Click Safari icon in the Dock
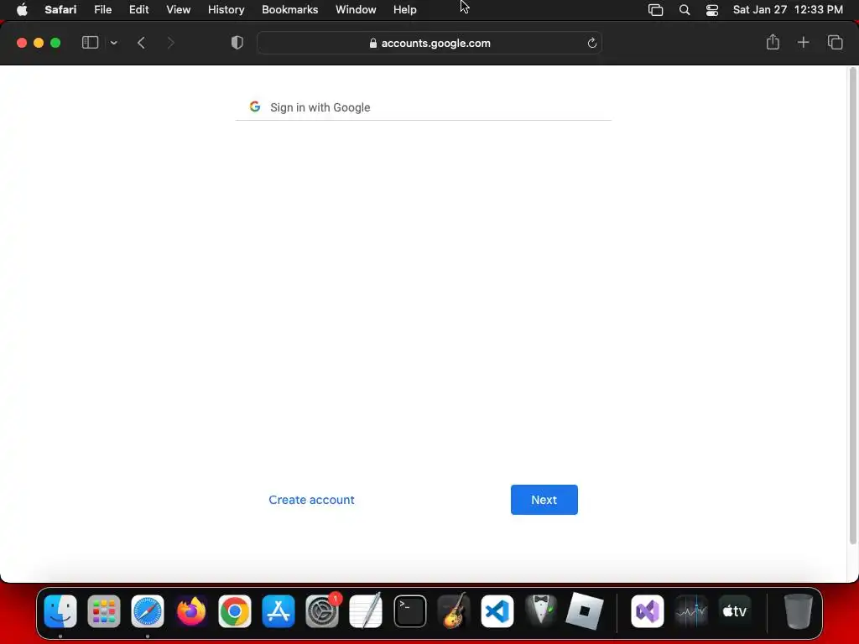Viewport: 859px width, 644px height. (148, 611)
